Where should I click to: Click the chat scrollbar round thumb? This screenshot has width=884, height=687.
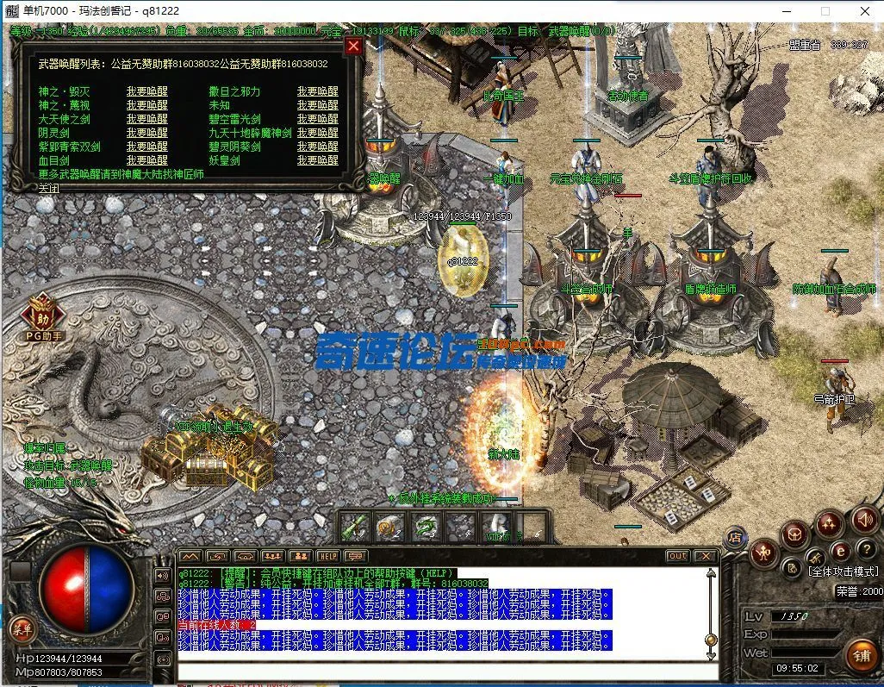pos(711,640)
